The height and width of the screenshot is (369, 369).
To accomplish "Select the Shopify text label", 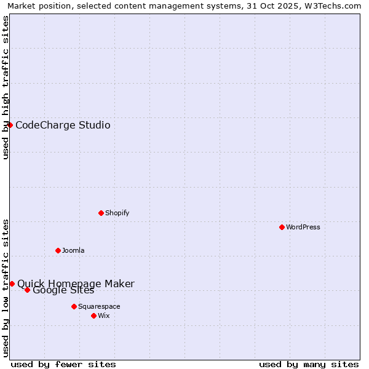I will coord(117,213).
